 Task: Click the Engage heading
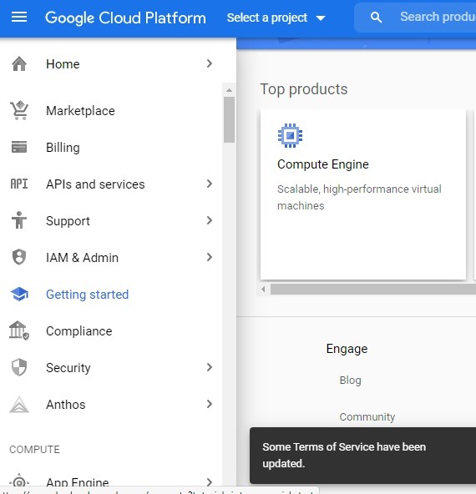click(347, 349)
